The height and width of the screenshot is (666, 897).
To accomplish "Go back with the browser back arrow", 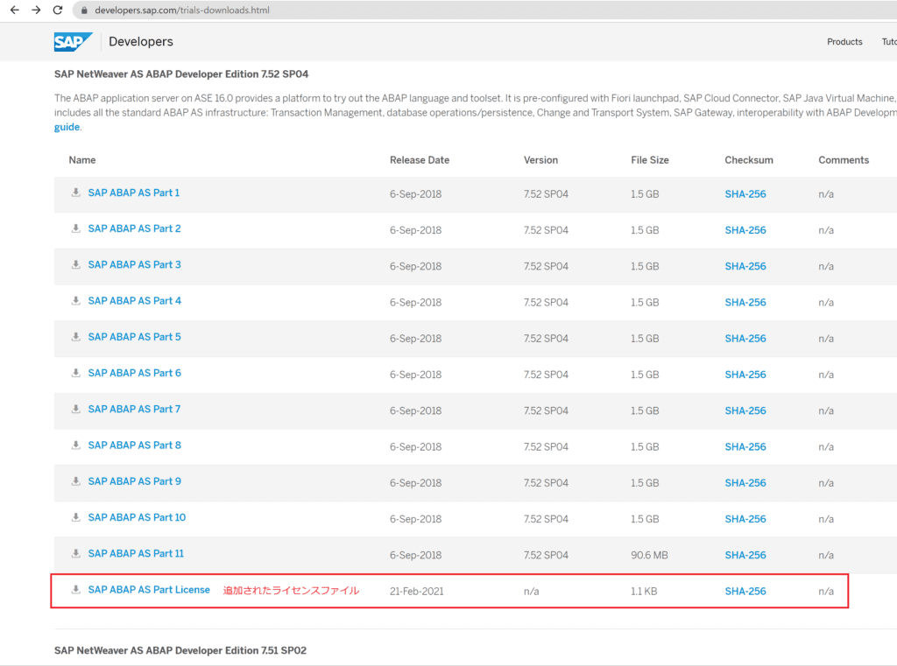I will (14, 11).
